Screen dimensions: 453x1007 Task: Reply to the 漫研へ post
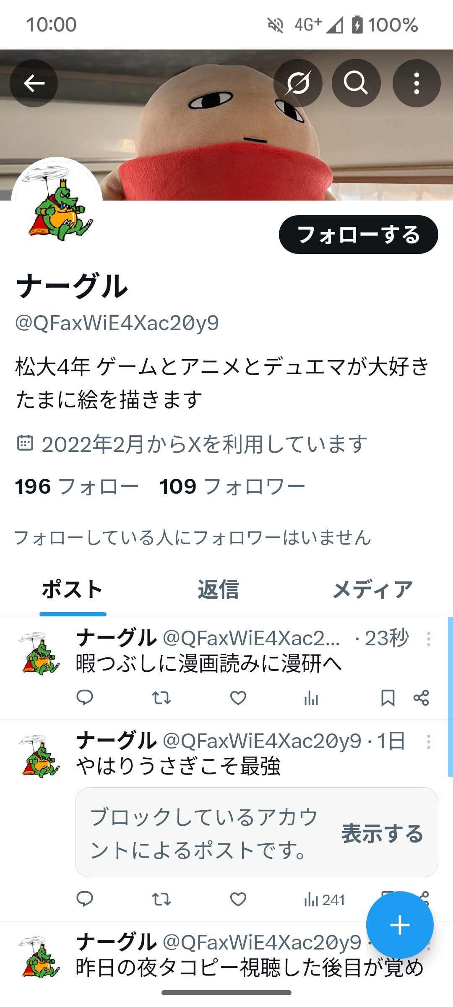click(x=85, y=698)
